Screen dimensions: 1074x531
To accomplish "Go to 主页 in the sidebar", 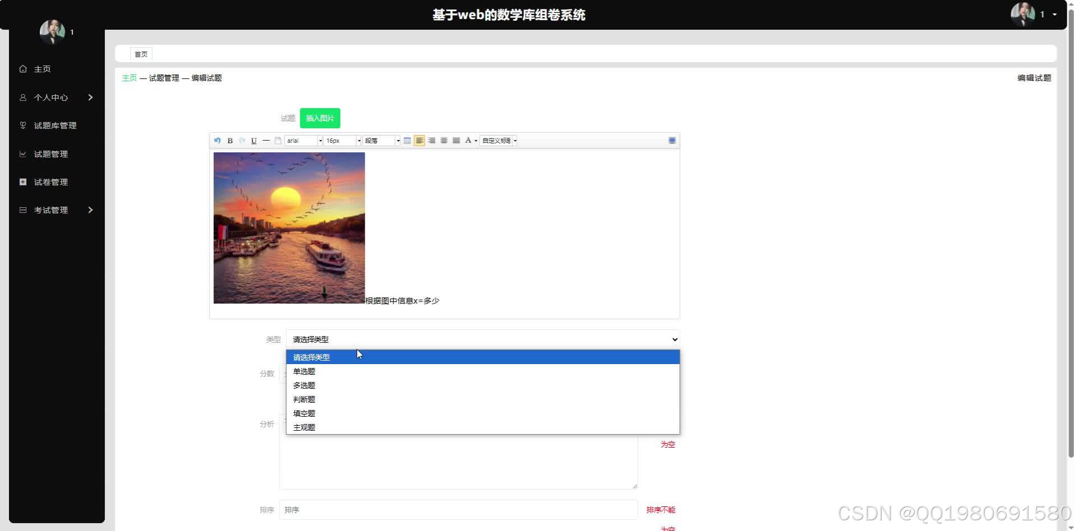I will (x=43, y=69).
